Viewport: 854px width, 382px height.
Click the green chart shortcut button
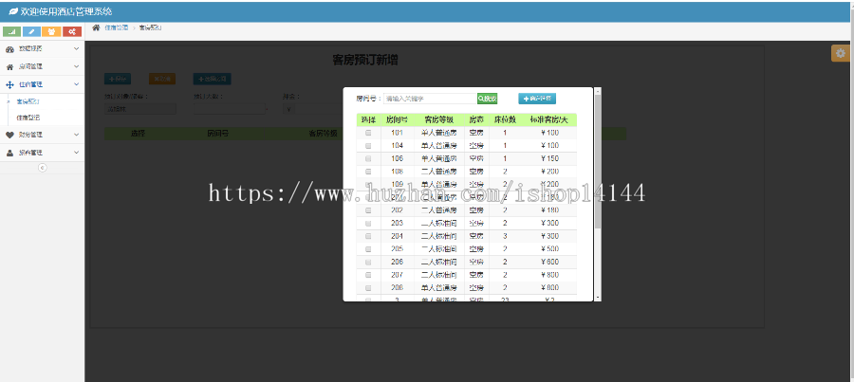point(12,31)
